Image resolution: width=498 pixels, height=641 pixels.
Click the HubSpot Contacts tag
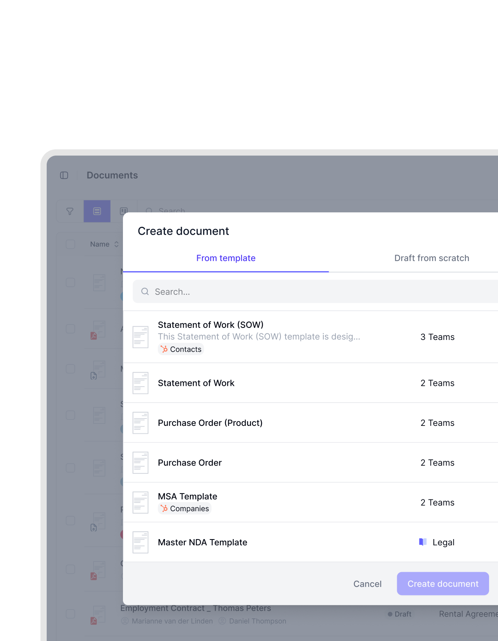tap(181, 349)
